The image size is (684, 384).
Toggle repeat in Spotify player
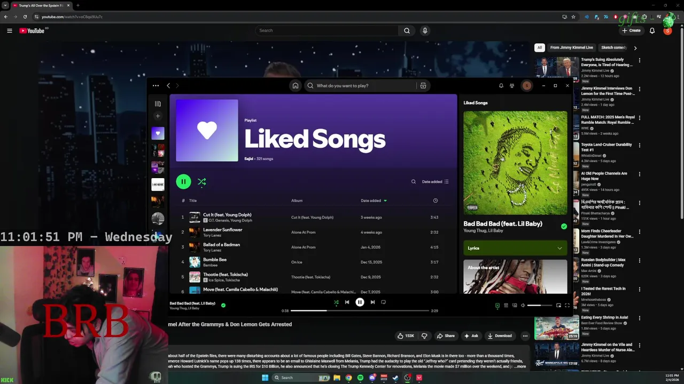click(383, 302)
